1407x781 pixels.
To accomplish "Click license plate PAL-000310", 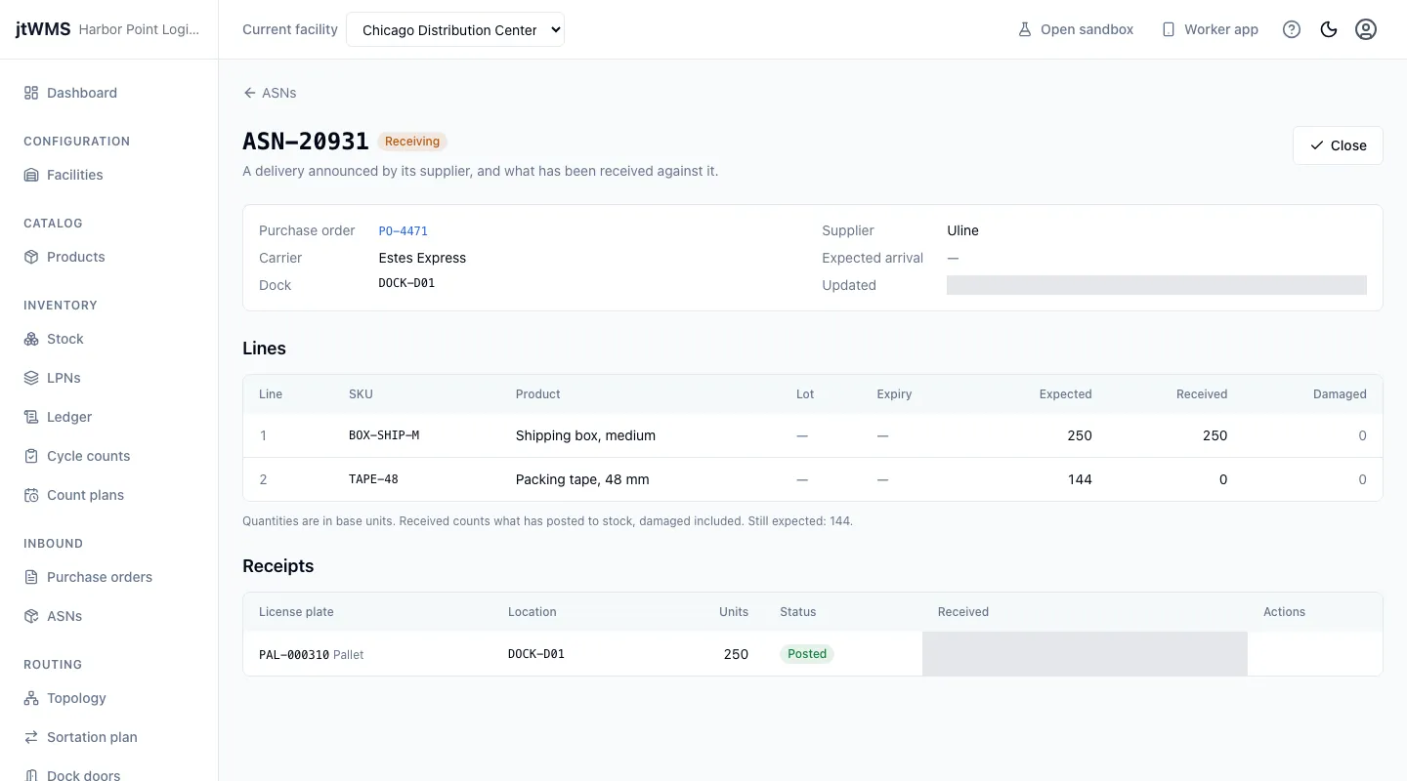I will [294, 654].
